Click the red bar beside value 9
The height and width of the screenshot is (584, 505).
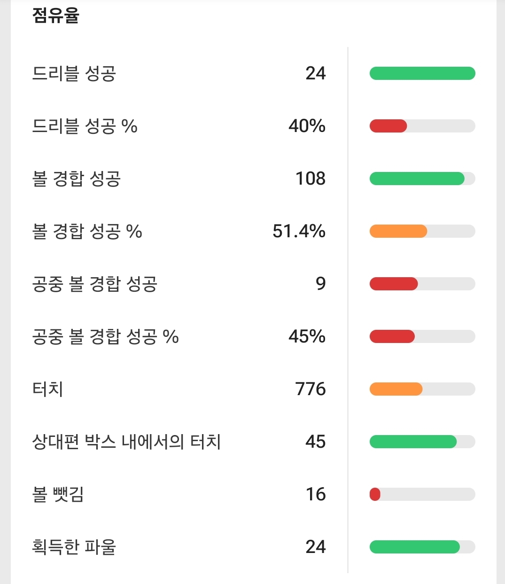coord(394,284)
